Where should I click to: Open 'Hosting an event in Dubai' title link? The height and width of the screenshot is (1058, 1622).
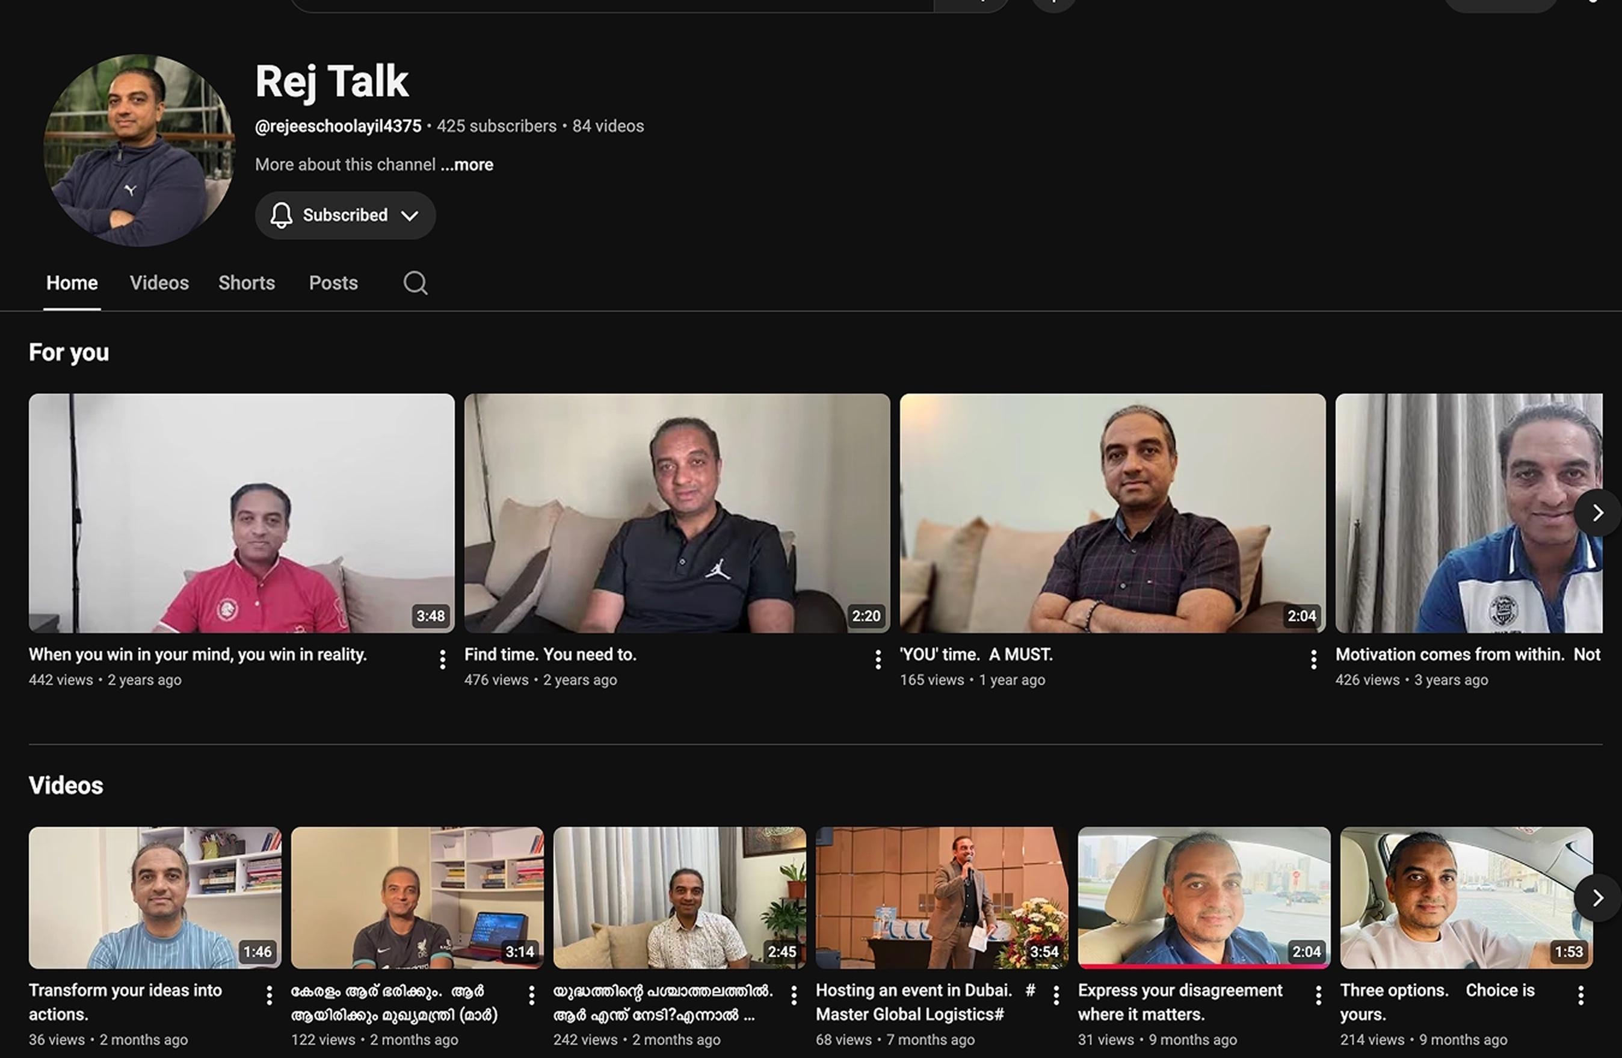[x=925, y=1002]
